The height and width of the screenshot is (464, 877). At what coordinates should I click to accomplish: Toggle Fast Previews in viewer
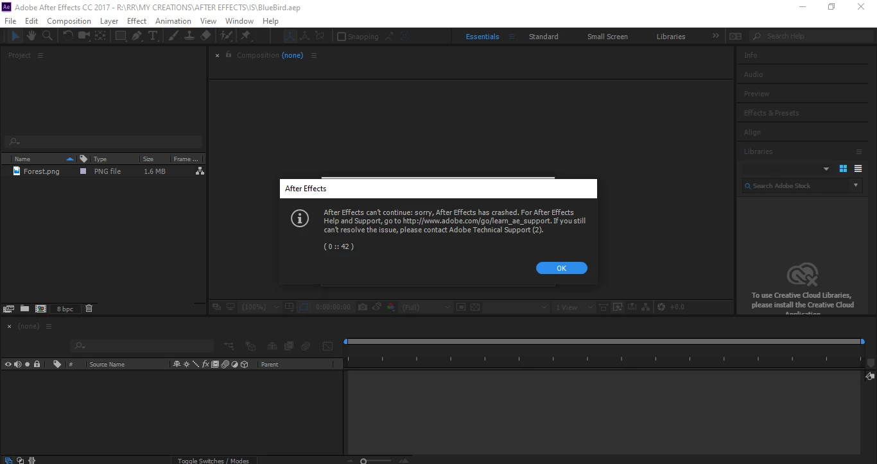(x=618, y=307)
